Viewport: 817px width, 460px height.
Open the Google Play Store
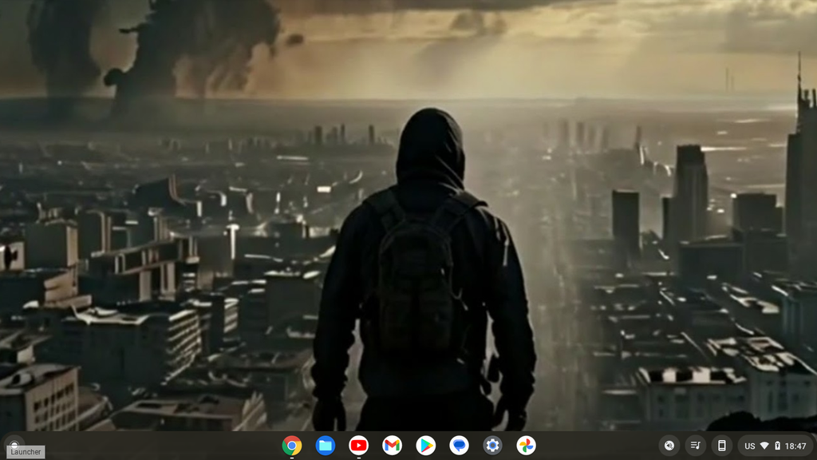(426, 446)
